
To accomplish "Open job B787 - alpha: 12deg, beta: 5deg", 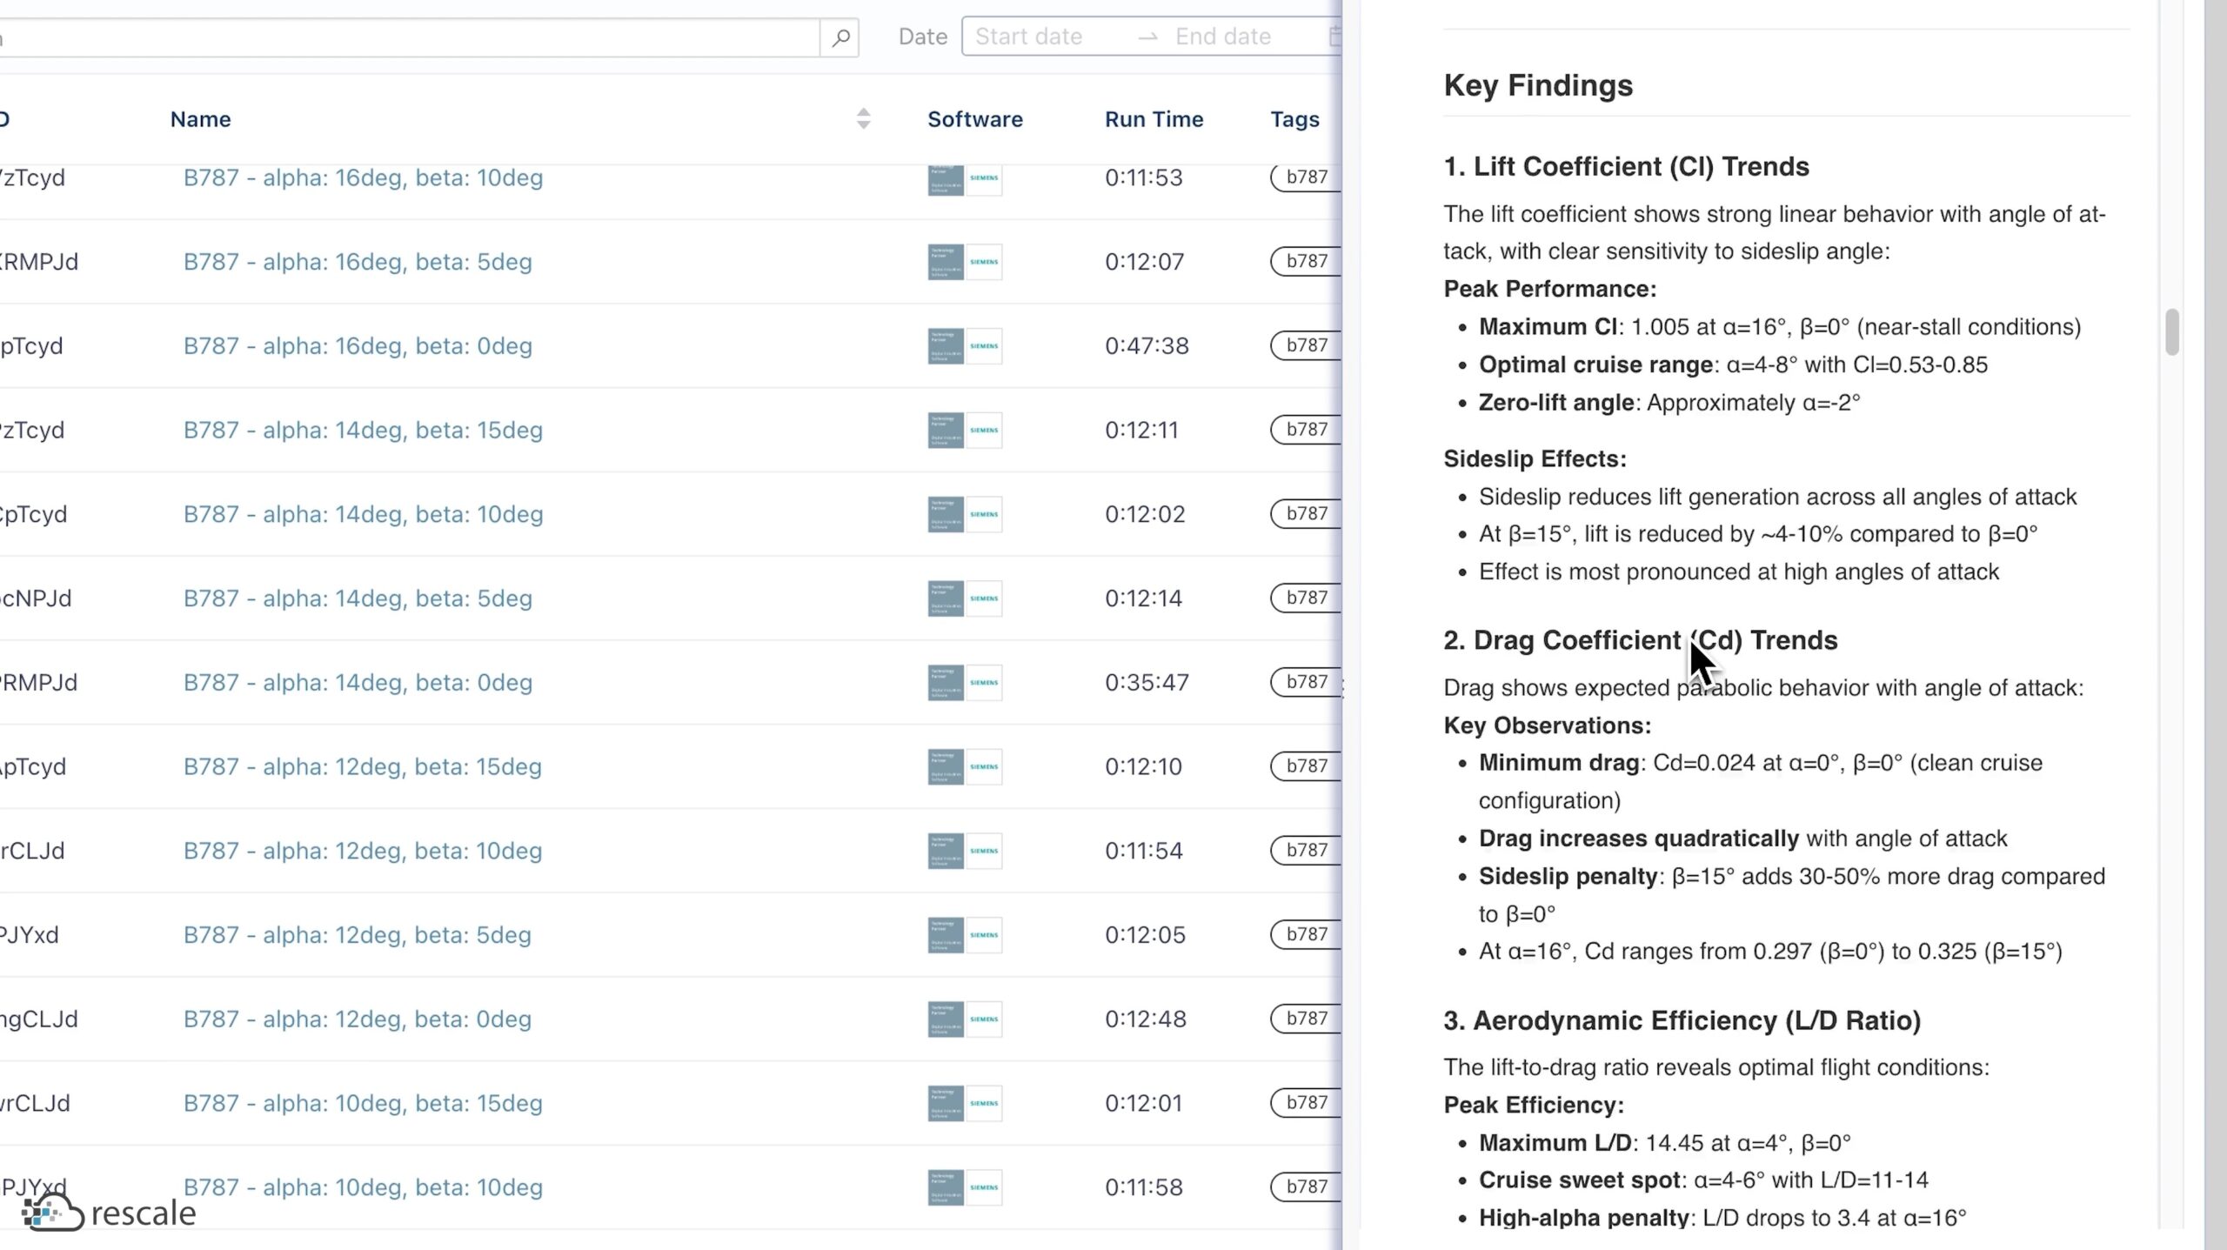I will [x=357, y=935].
